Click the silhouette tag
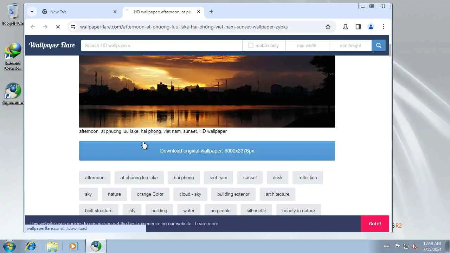Viewport: 450px width, 253px height. tap(256, 210)
